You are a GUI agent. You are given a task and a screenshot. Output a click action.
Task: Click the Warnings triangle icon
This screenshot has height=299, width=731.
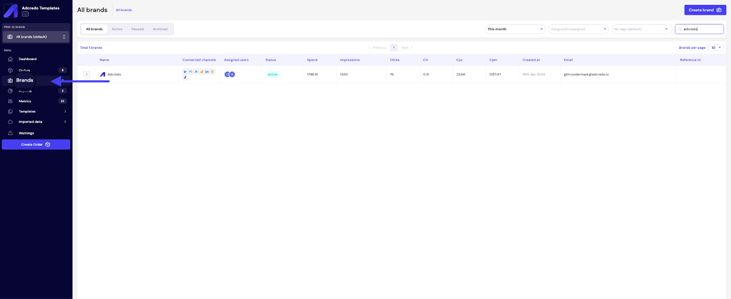point(10,133)
